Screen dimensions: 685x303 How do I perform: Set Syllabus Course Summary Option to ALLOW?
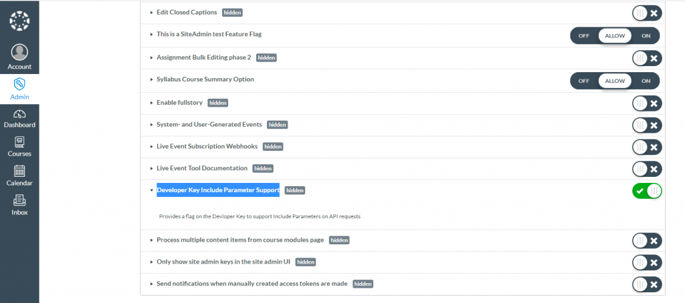615,81
